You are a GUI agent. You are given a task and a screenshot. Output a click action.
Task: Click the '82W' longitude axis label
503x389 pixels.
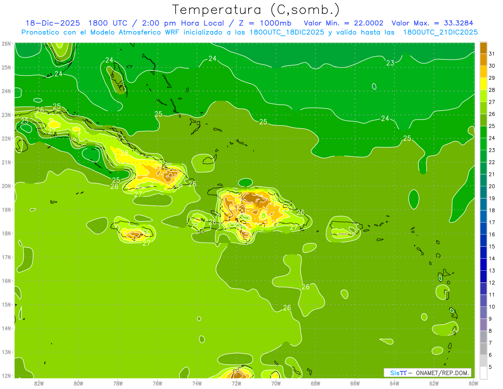pos(39,383)
